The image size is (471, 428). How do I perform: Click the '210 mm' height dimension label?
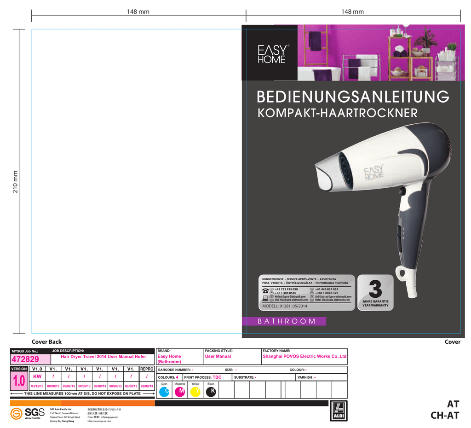click(15, 182)
